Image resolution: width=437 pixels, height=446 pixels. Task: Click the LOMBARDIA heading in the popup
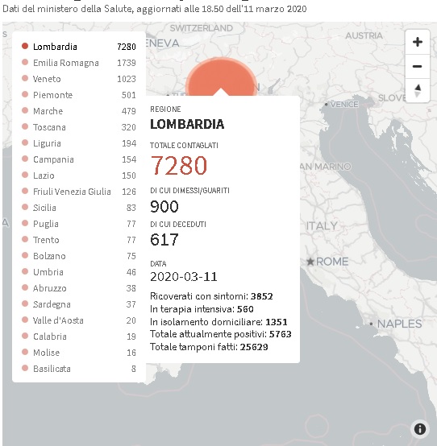pos(187,124)
